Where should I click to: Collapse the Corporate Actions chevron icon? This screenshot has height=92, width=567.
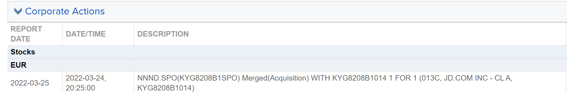point(18,11)
